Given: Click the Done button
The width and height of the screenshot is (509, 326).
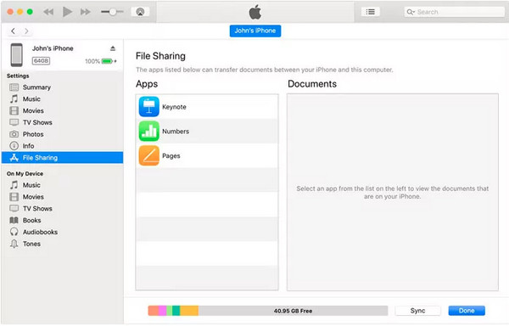Looking at the screenshot, I should tap(467, 311).
